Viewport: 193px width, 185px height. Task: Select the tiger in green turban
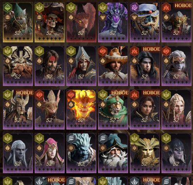[113, 109]
